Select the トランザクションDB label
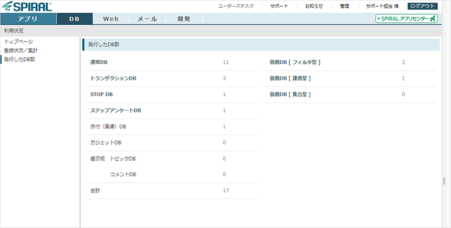The height and width of the screenshot is (228, 451). click(x=113, y=78)
